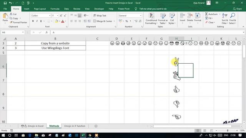Open File Explorer from the taskbar
Viewport: 246px width, 138px height.
(37, 135)
